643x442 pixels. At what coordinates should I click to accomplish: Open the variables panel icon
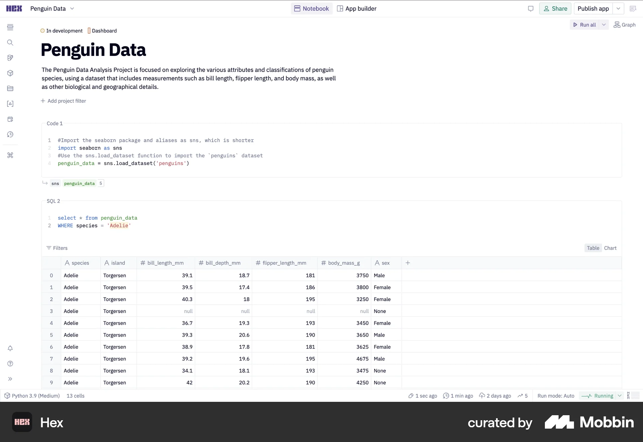pyautogui.click(x=10, y=104)
